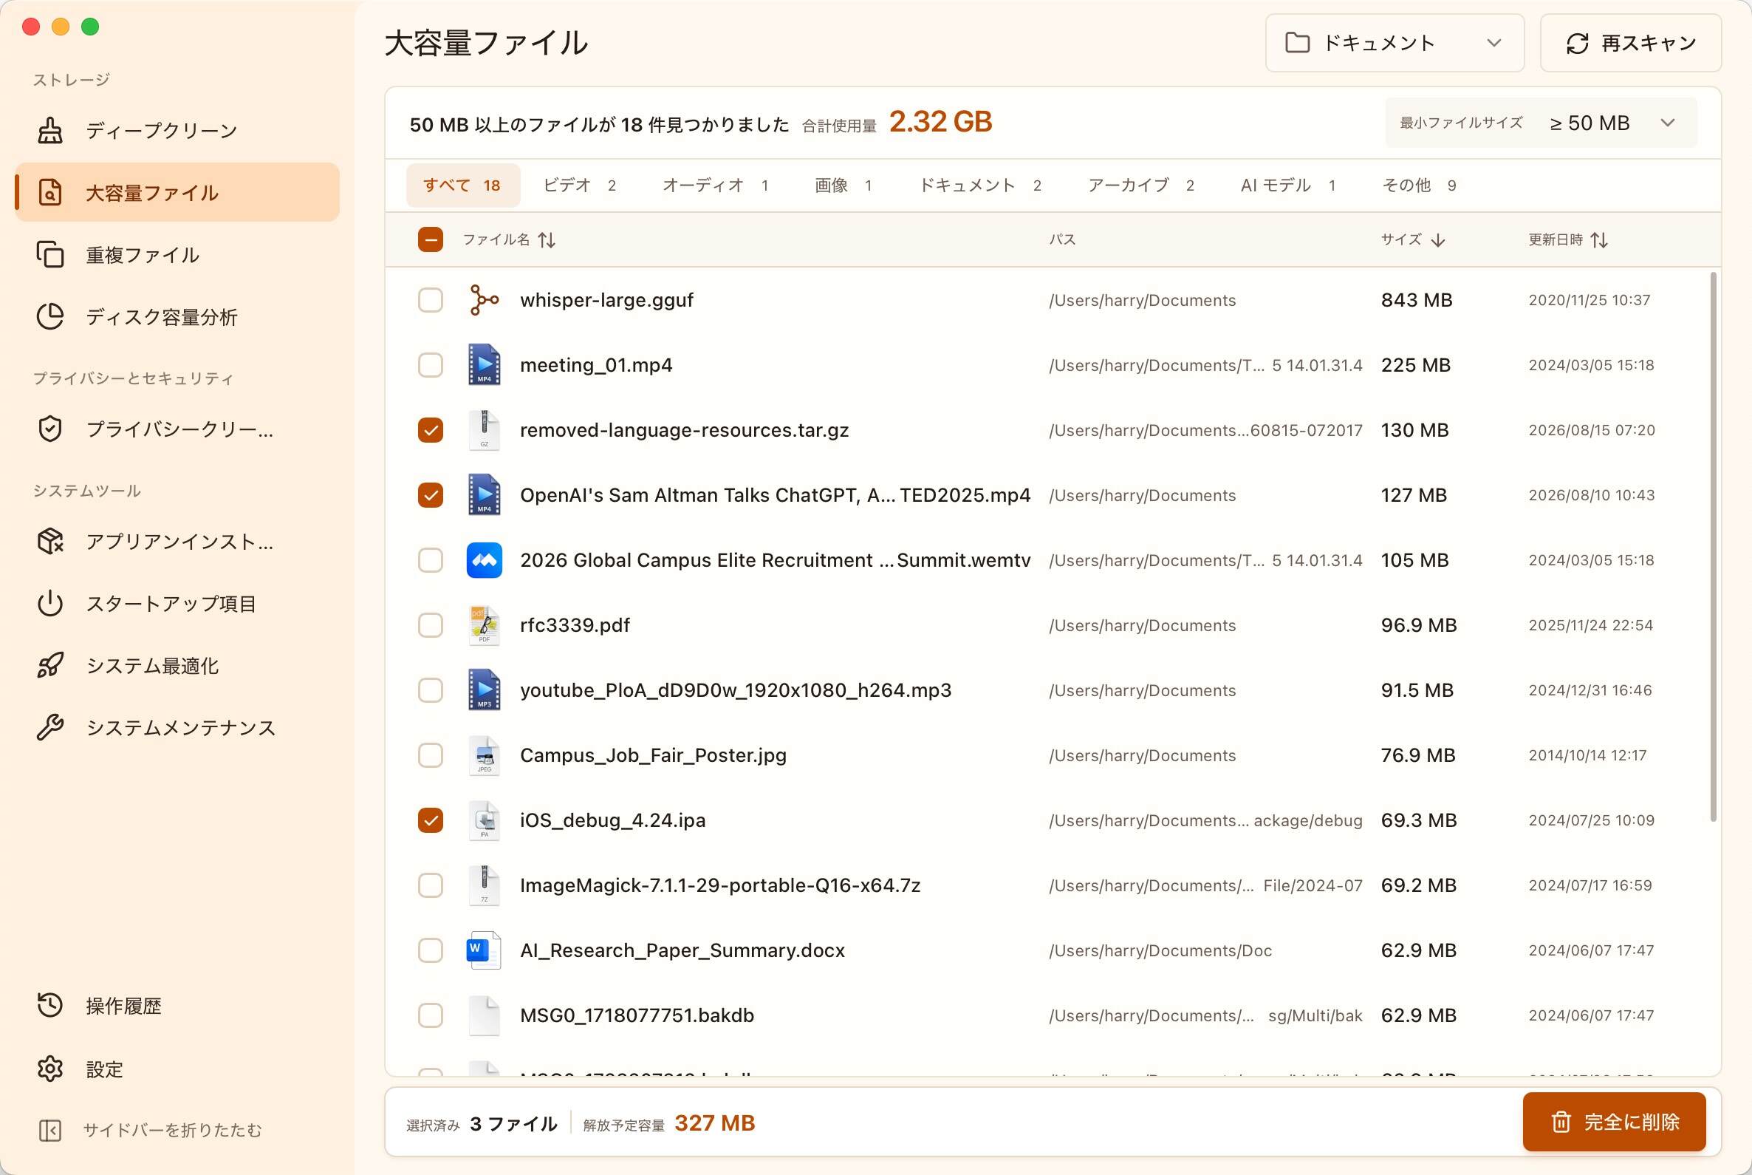Click the file list vertical scrollbar
The height and width of the screenshot is (1175, 1752).
click(x=1713, y=547)
